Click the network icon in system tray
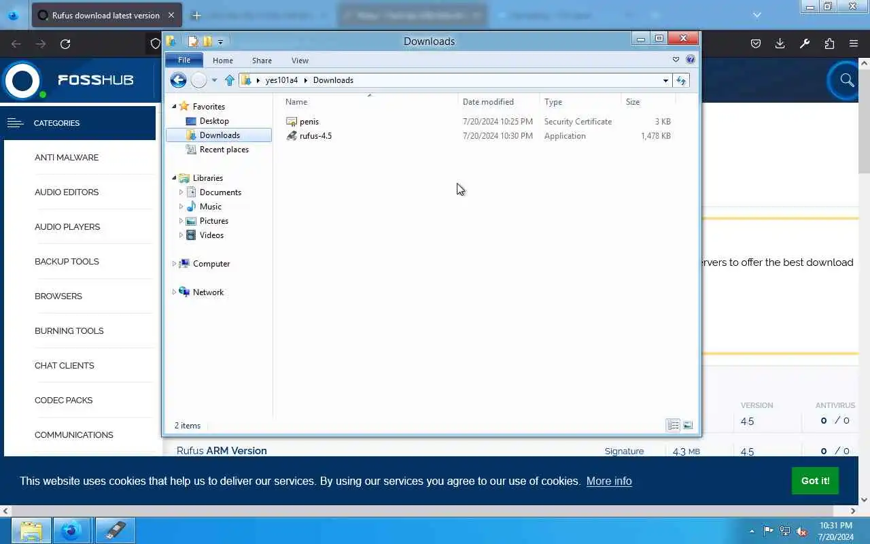This screenshot has width=870, height=544. point(785,531)
